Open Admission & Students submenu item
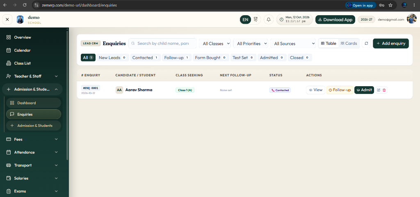 (34, 126)
